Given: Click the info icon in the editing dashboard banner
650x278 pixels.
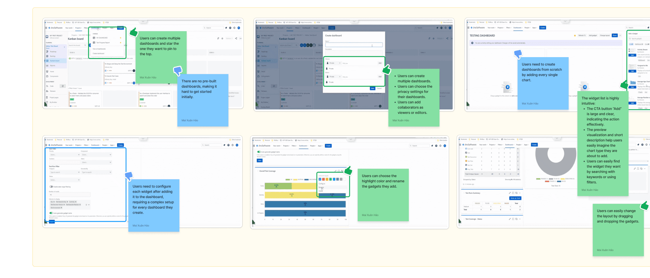Looking at the screenshot, I should (472, 43).
